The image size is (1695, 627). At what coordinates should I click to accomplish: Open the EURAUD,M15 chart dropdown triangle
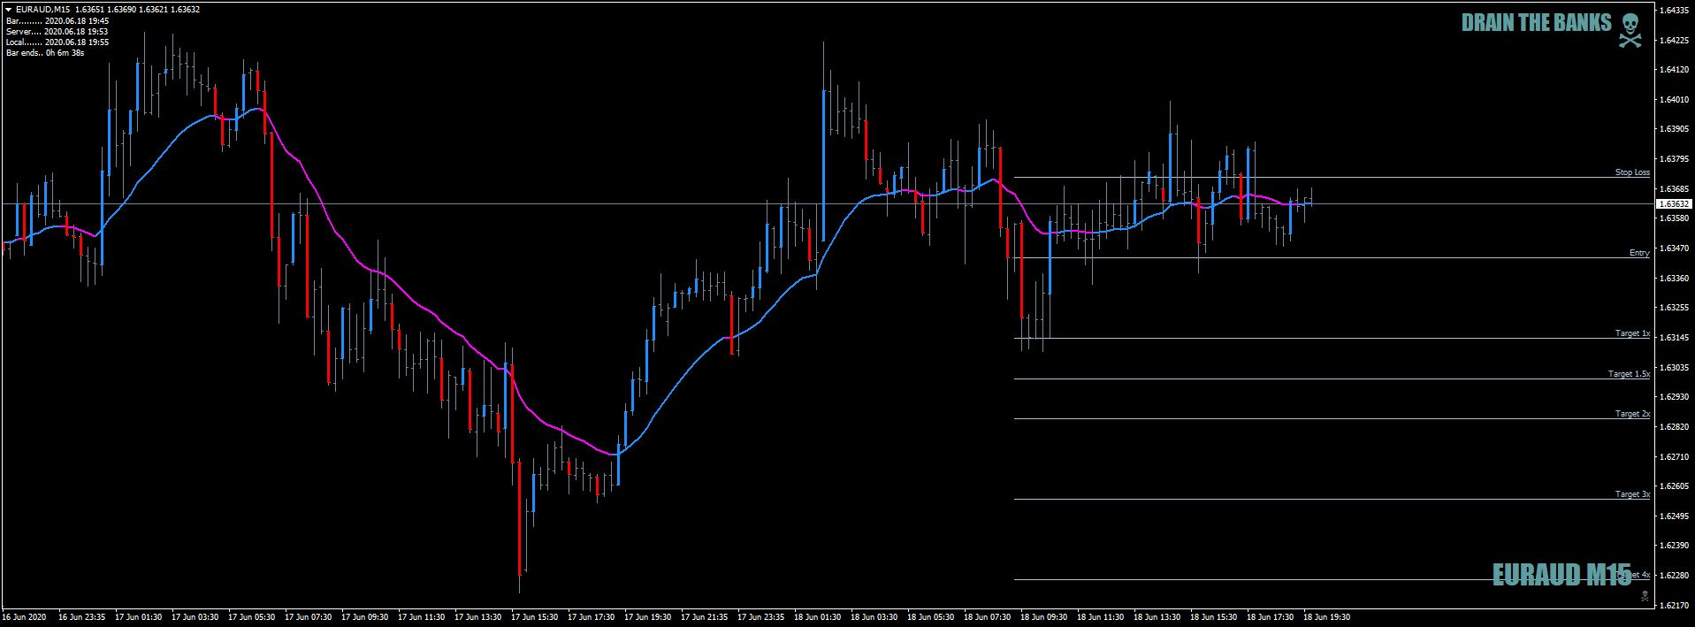(x=9, y=10)
